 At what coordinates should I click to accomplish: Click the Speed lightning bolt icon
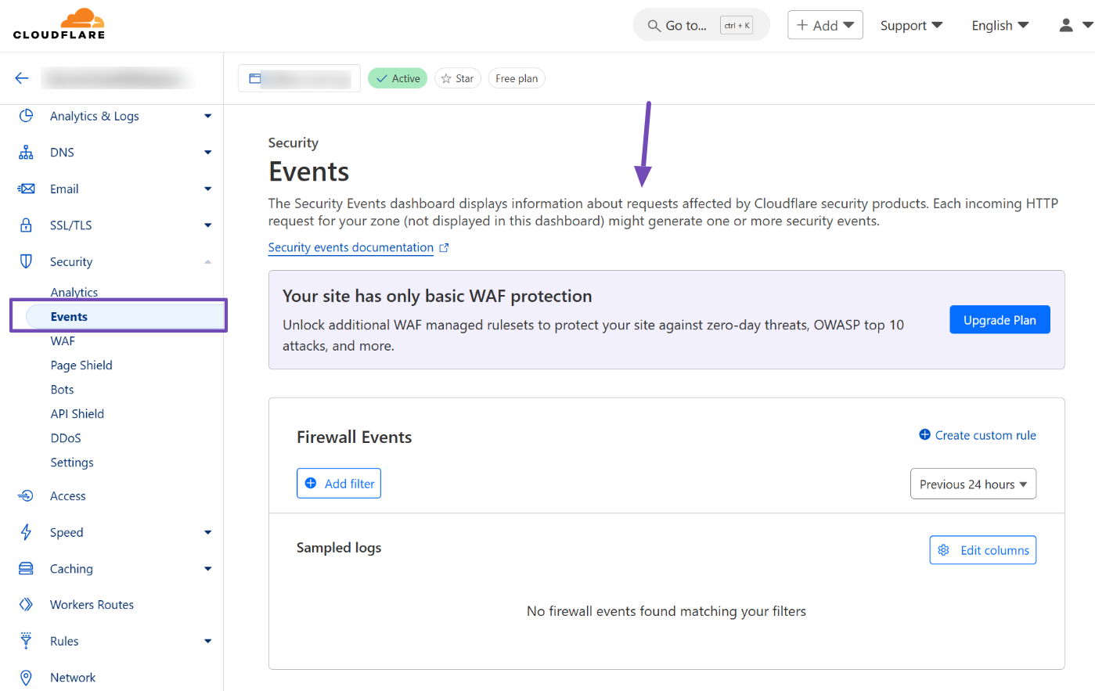26,532
